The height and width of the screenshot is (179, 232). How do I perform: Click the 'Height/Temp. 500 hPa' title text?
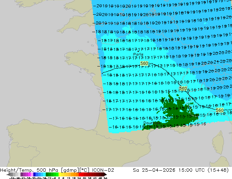30,170
